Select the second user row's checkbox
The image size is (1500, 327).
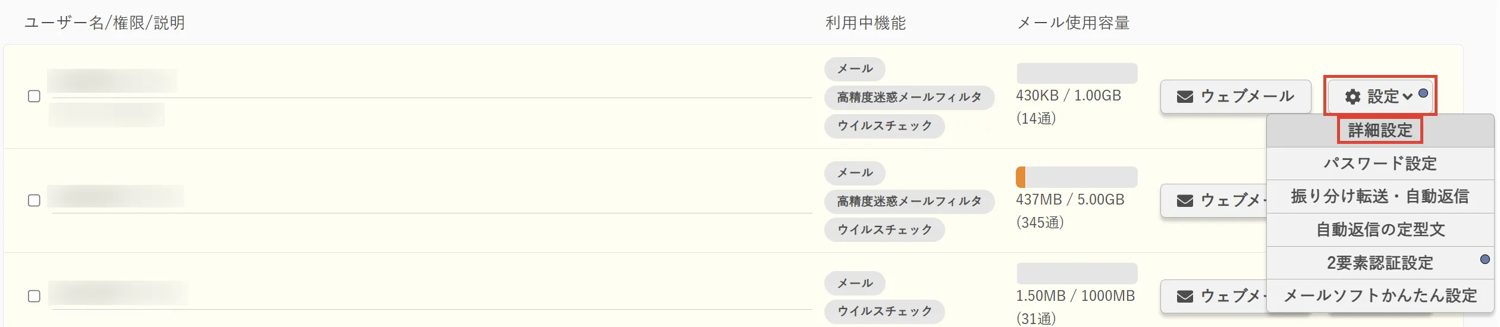34,200
